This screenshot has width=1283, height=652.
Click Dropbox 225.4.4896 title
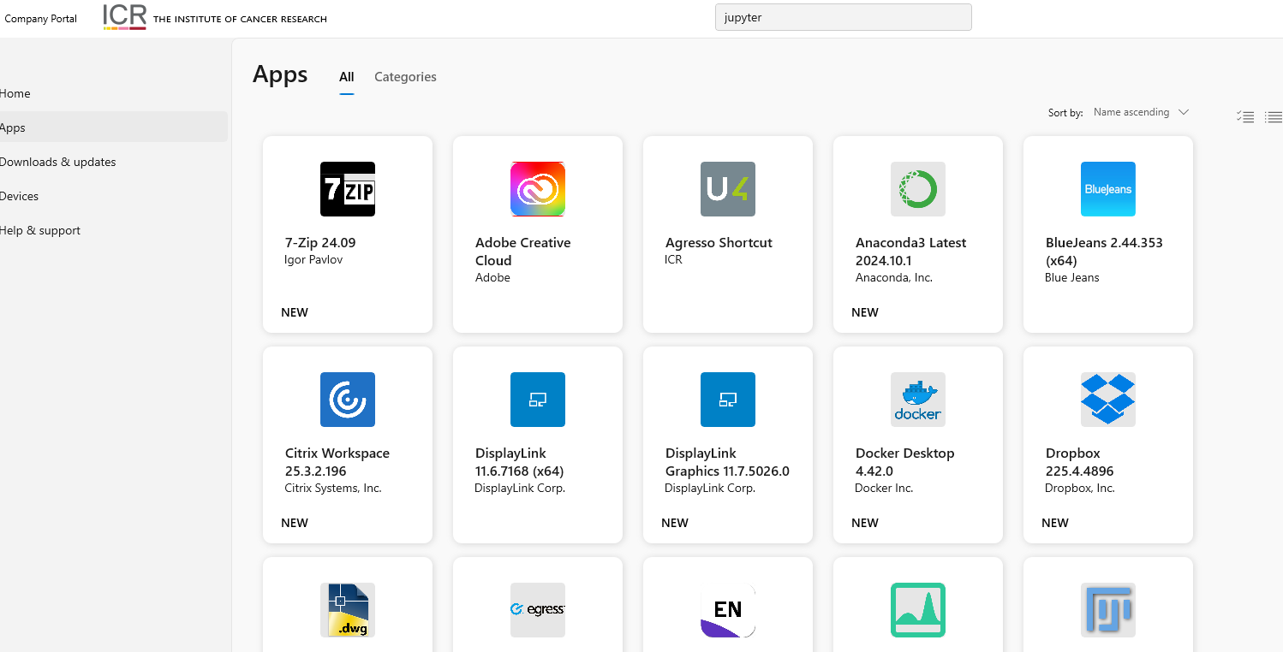(x=1079, y=462)
